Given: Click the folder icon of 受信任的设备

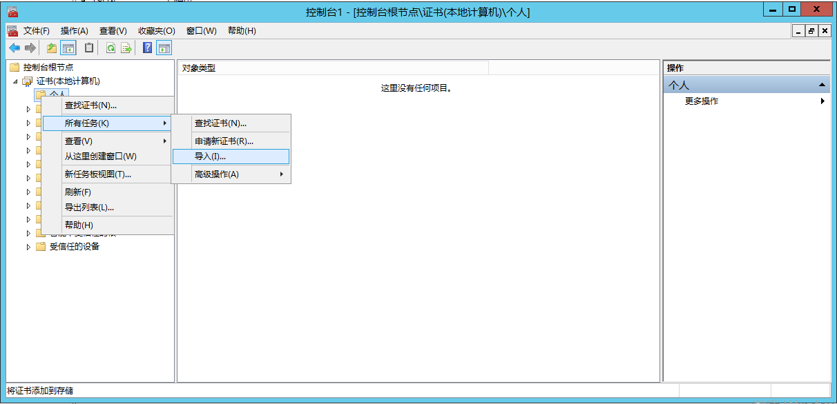Looking at the screenshot, I should (x=41, y=246).
